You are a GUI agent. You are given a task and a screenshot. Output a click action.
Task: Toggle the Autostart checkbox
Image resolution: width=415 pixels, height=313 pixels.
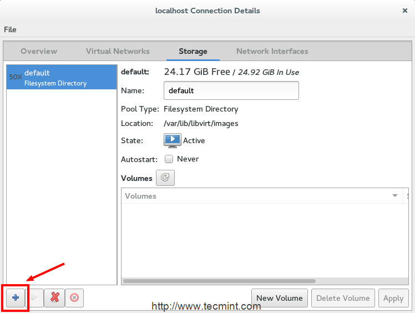coord(169,159)
